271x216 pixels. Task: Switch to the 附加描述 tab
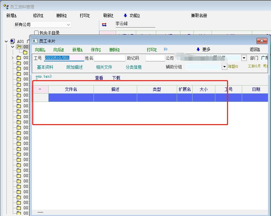click(74, 67)
